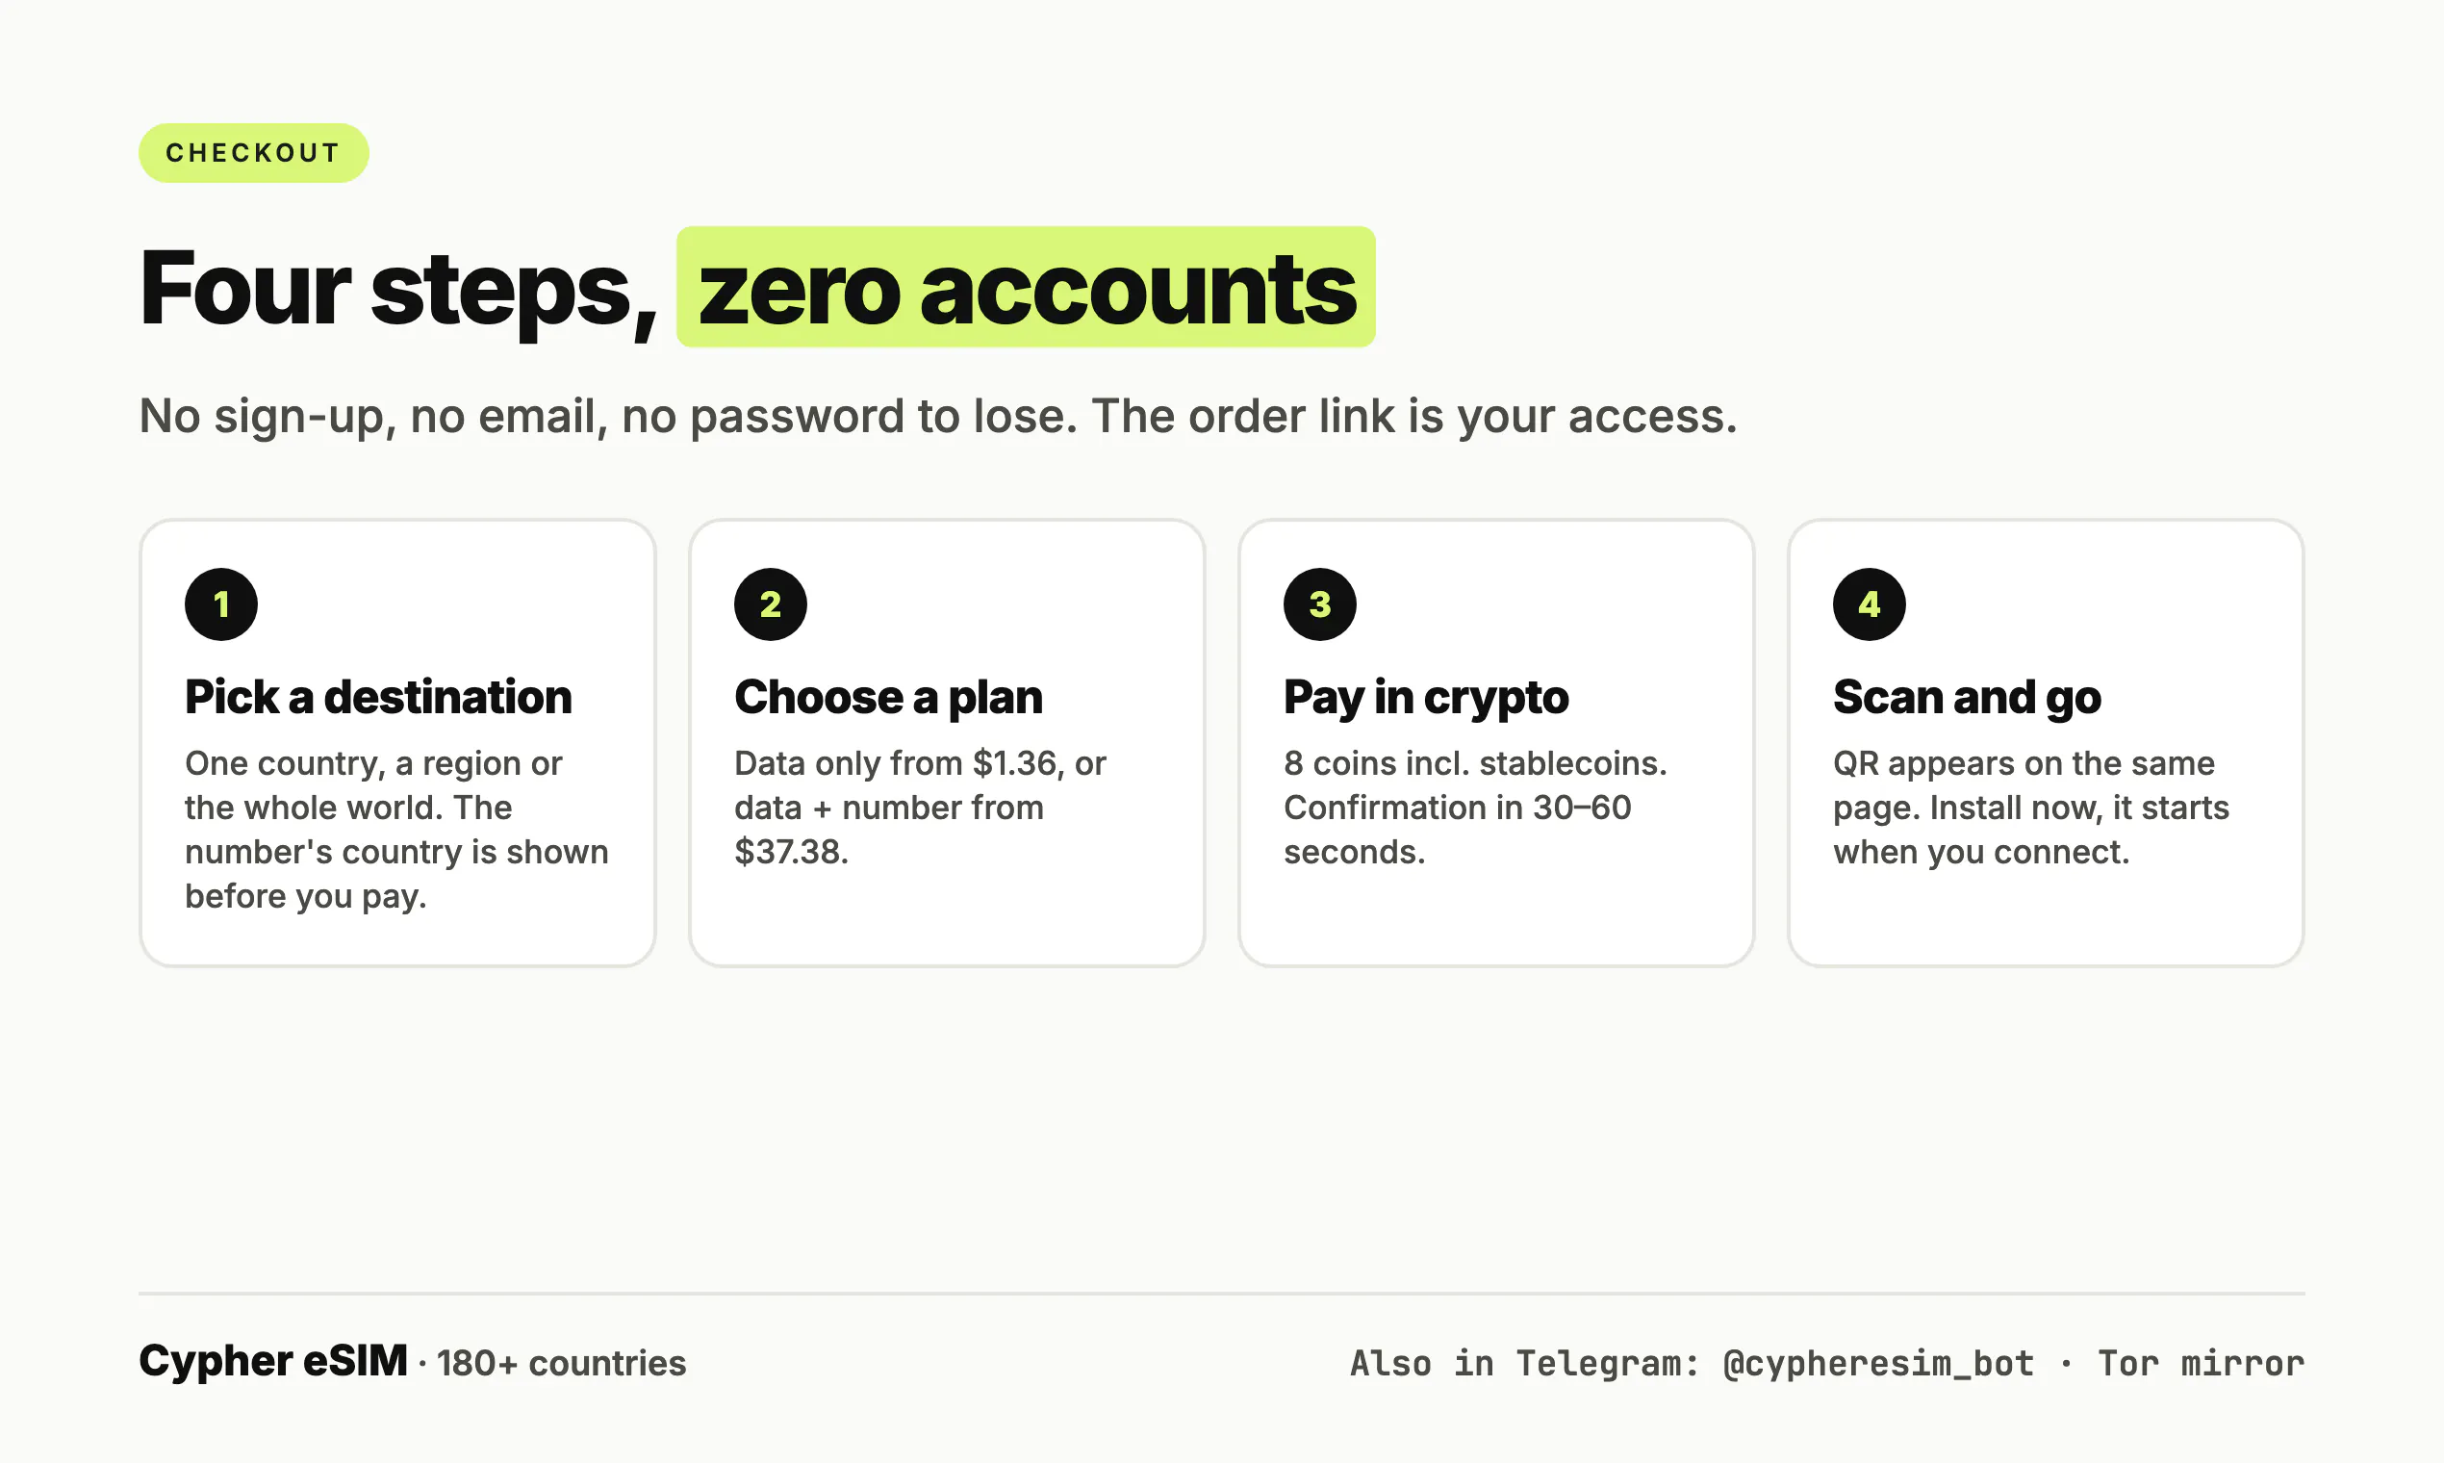Open the 'Pay in crypto' heading
The width and height of the screenshot is (2444, 1463).
[x=1426, y=697]
